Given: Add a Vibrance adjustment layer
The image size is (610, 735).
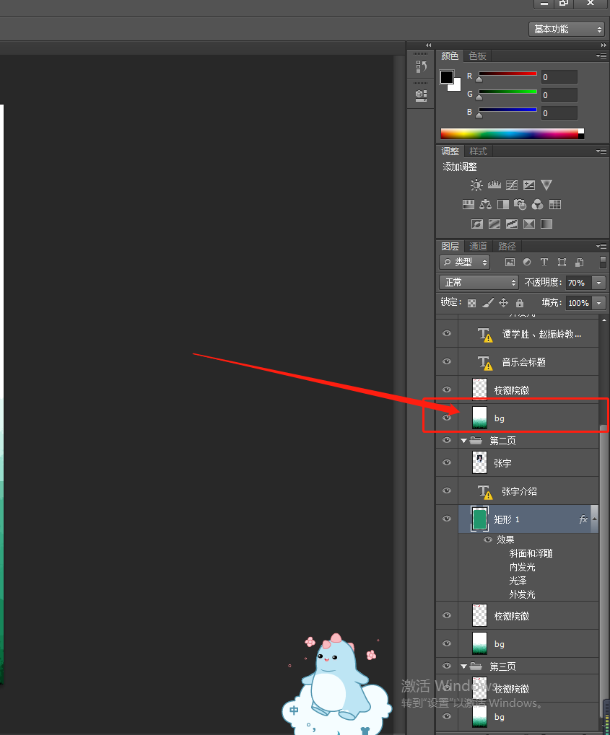Looking at the screenshot, I should 546,185.
